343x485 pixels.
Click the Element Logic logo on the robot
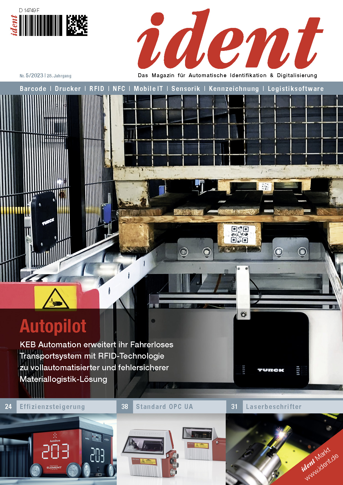(54, 467)
